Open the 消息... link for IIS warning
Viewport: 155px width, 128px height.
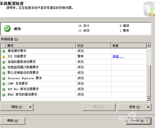click(118, 56)
